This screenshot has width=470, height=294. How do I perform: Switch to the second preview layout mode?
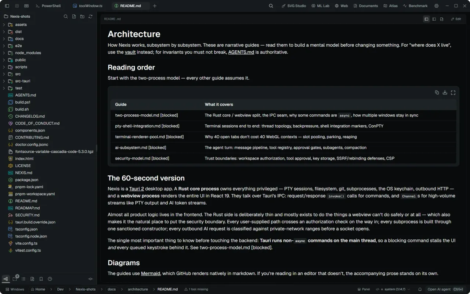[x=434, y=19]
